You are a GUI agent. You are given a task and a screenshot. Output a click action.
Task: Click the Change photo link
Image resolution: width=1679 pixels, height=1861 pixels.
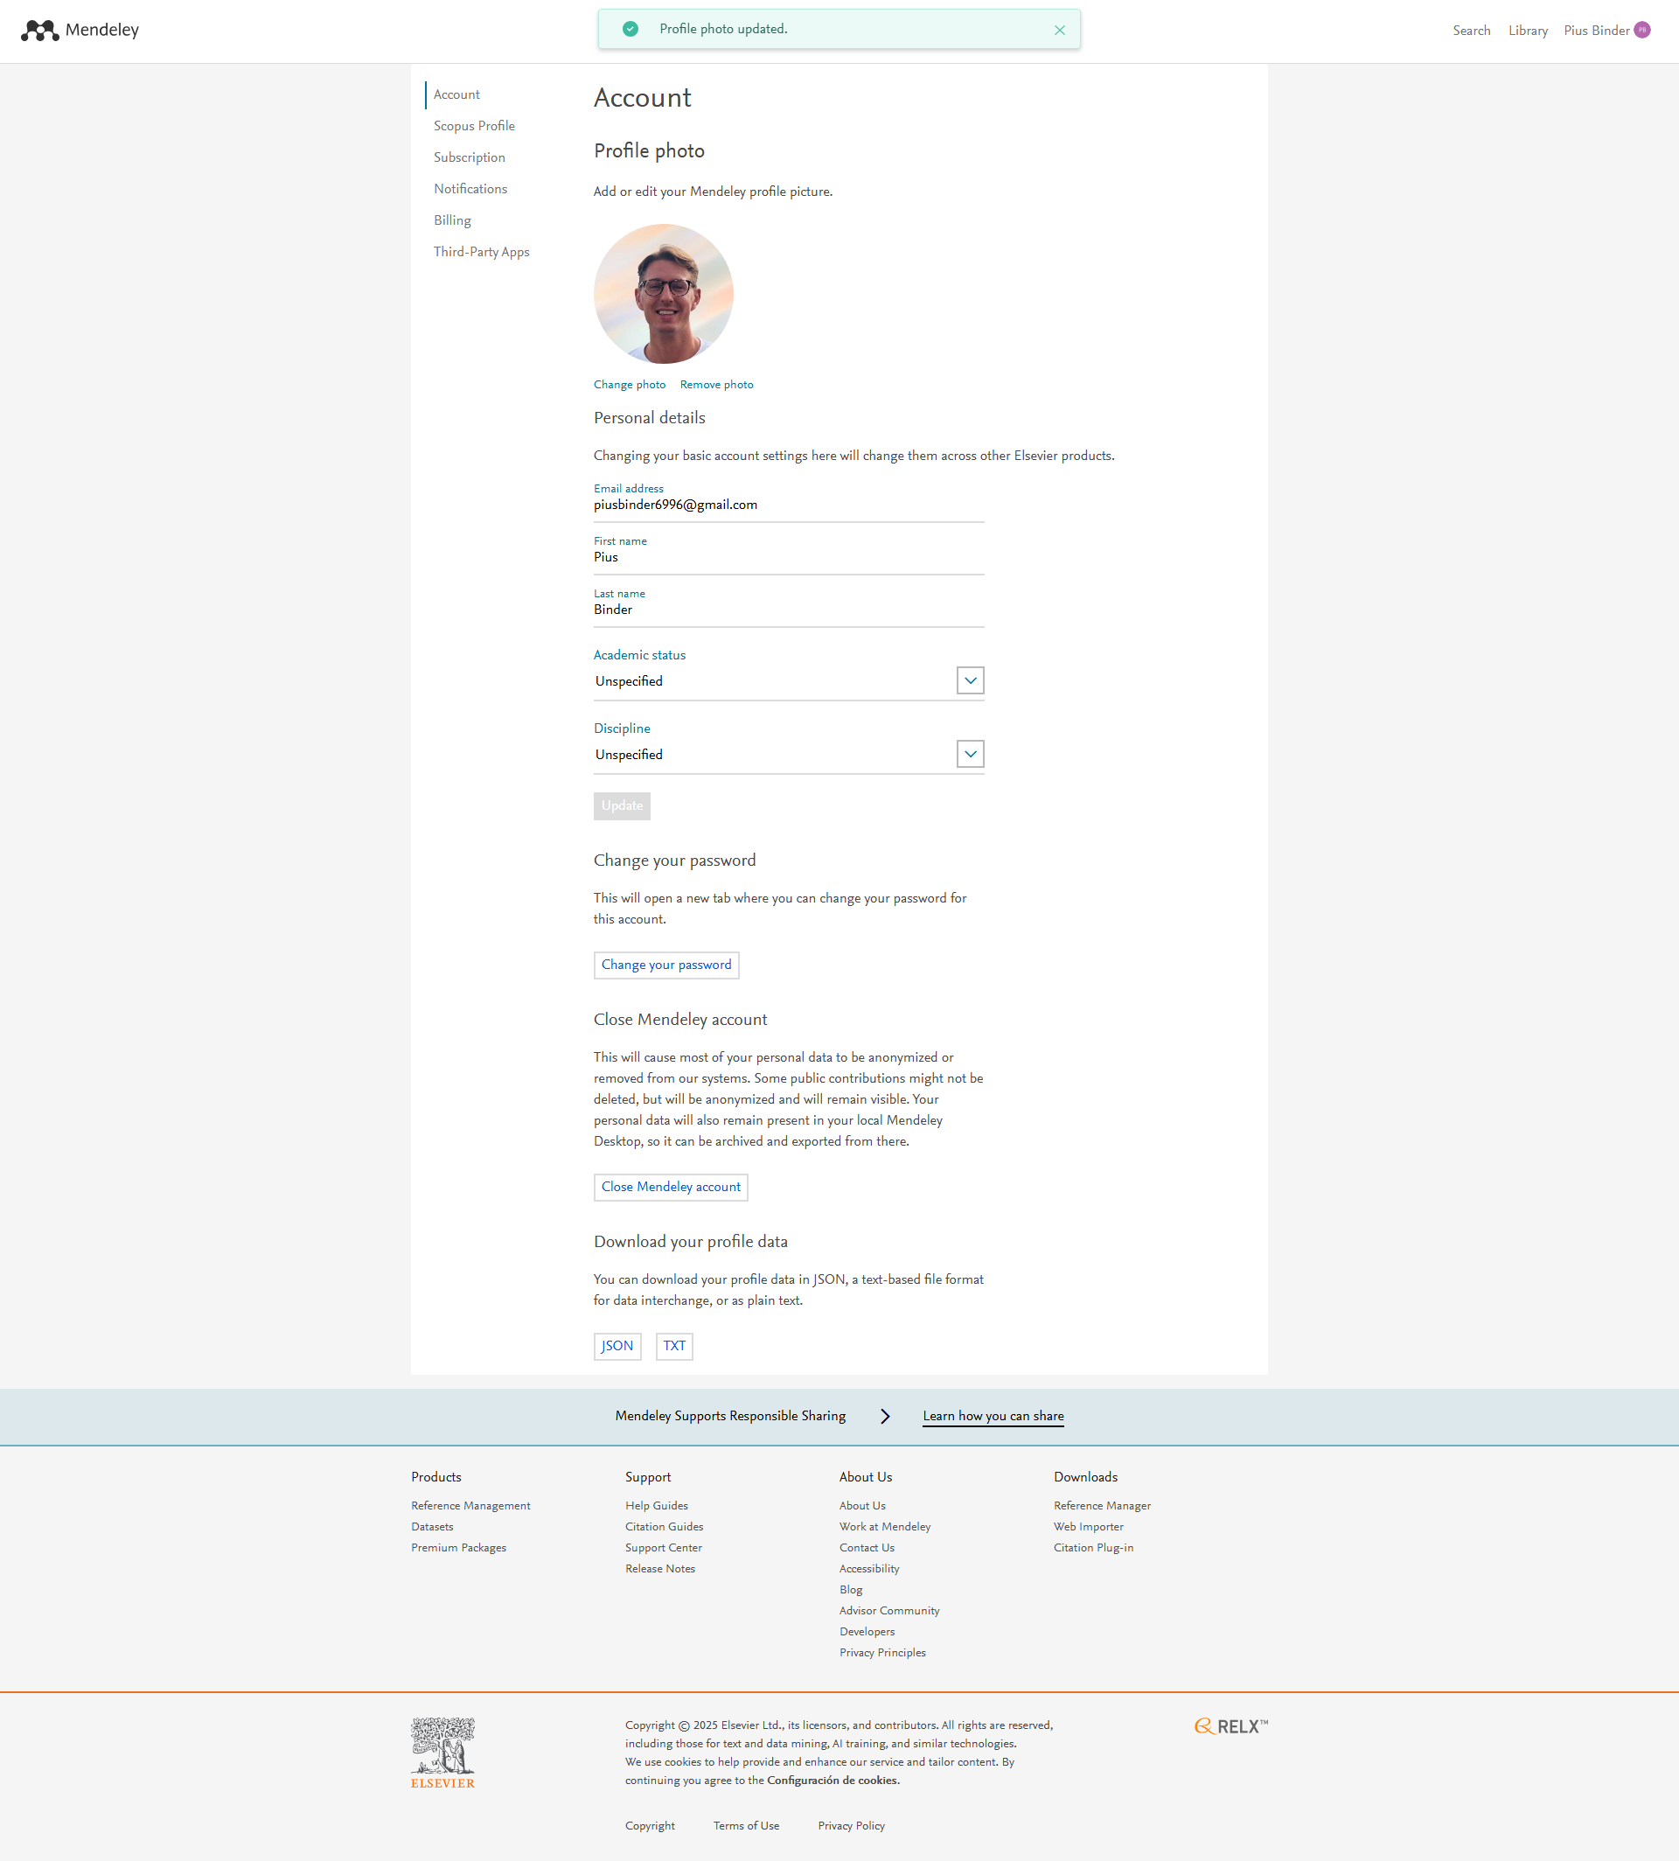tap(629, 385)
